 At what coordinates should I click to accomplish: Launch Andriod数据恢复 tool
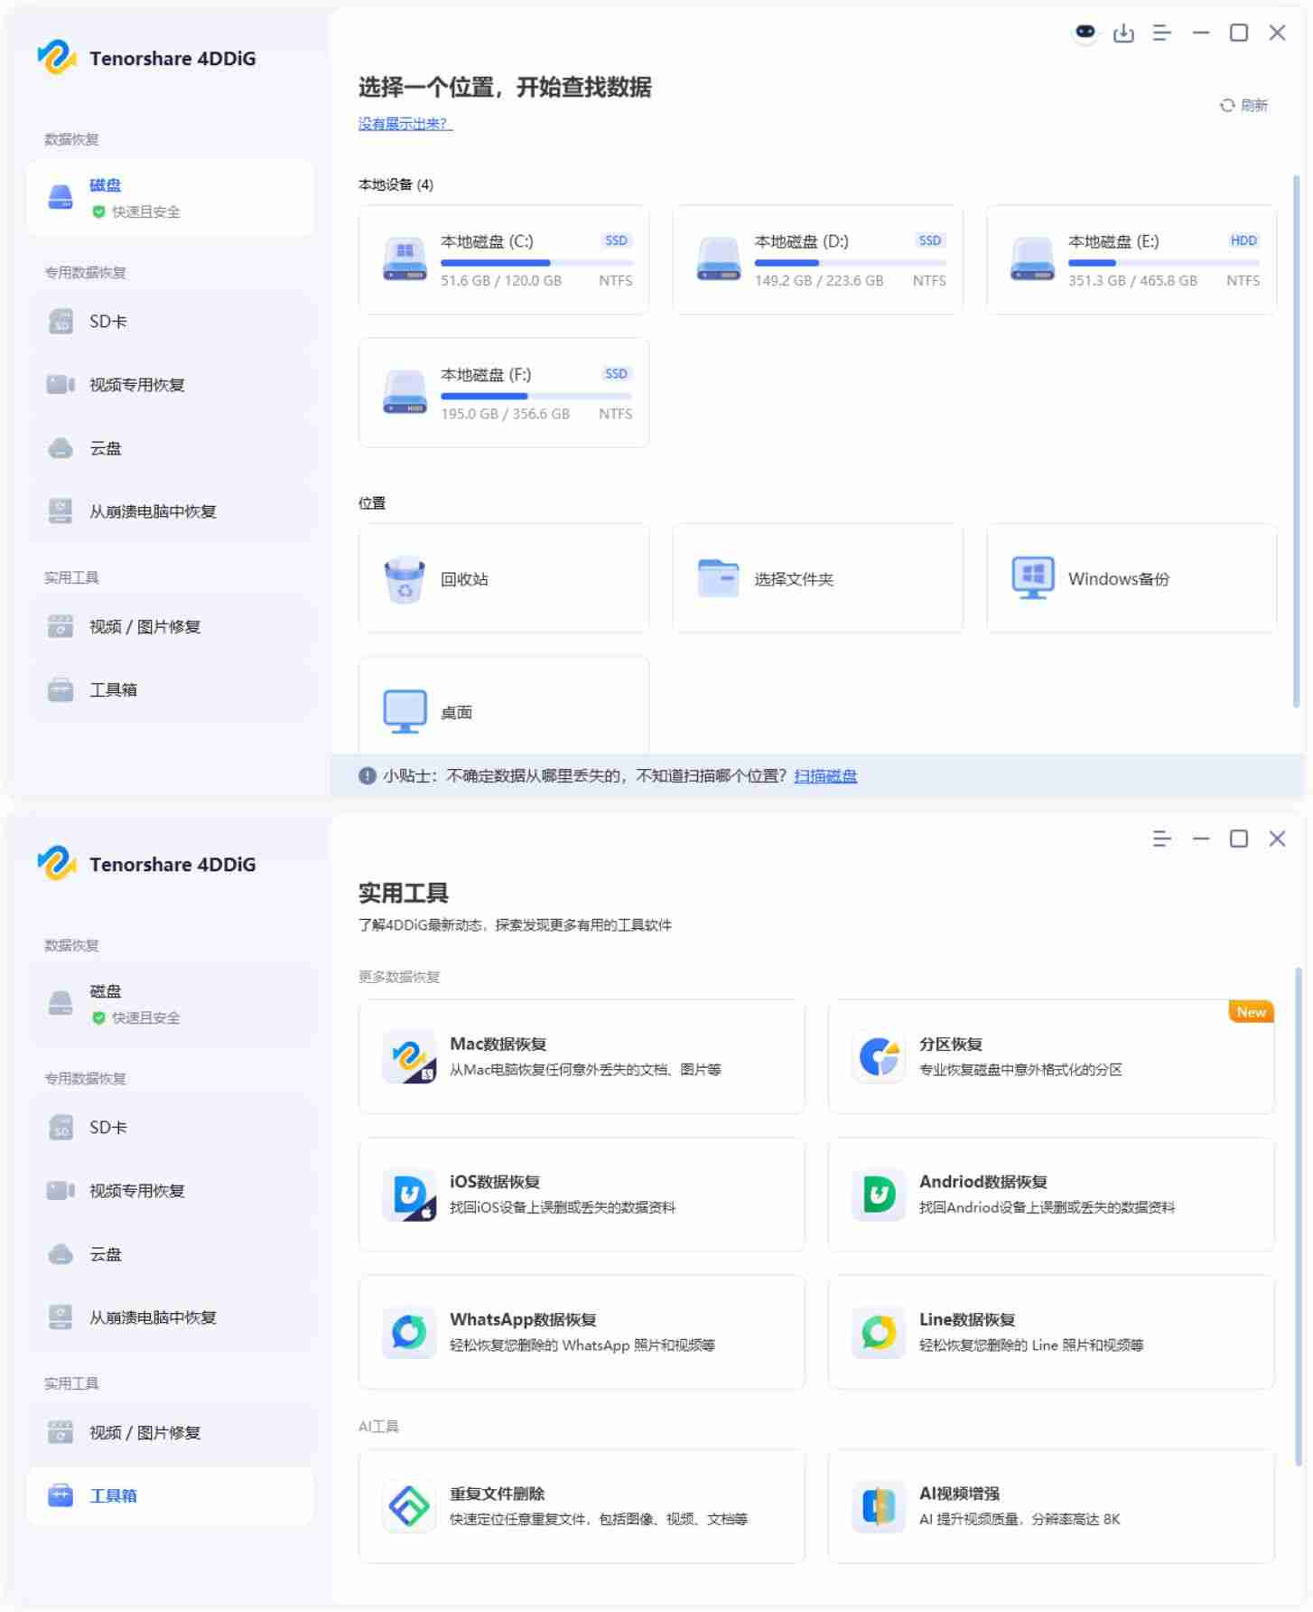point(1050,1194)
